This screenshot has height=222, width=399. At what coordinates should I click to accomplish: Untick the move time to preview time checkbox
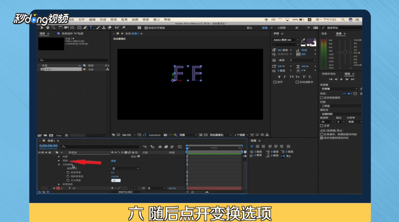click(x=321, y=138)
